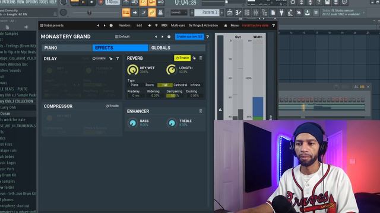Toggle the Delay Enable button
Image resolution: width=380 pixels, height=213 pixels.
tap(99, 59)
